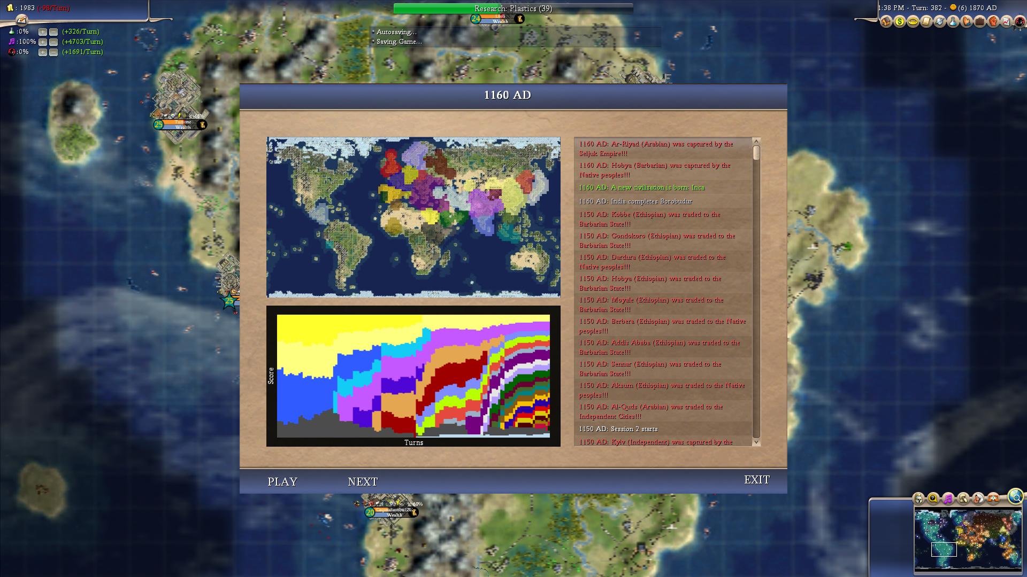
Task: Click the gold coin treasury icon
Action: 10,8
